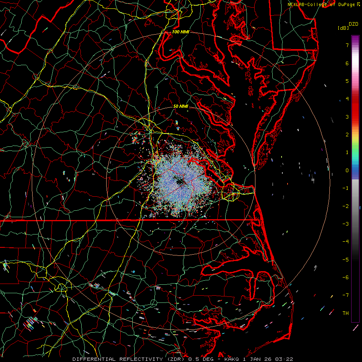Viewport: 362px width, 362px height.
Task: Click the 2 value on the color scale
Action: click(x=347, y=135)
